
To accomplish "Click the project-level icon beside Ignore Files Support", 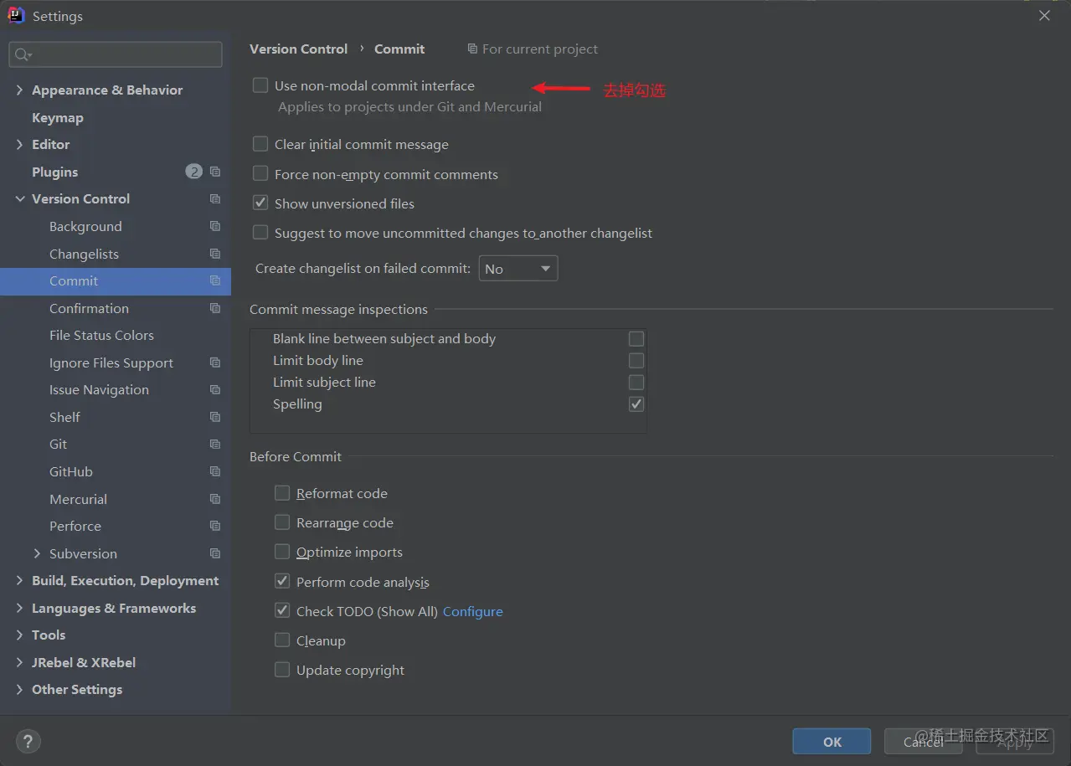I will (215, 362).
